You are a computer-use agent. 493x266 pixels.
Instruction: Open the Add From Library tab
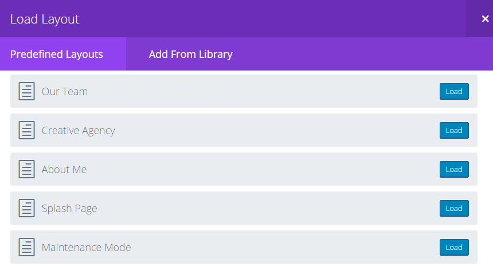click(x=190, y=54)
